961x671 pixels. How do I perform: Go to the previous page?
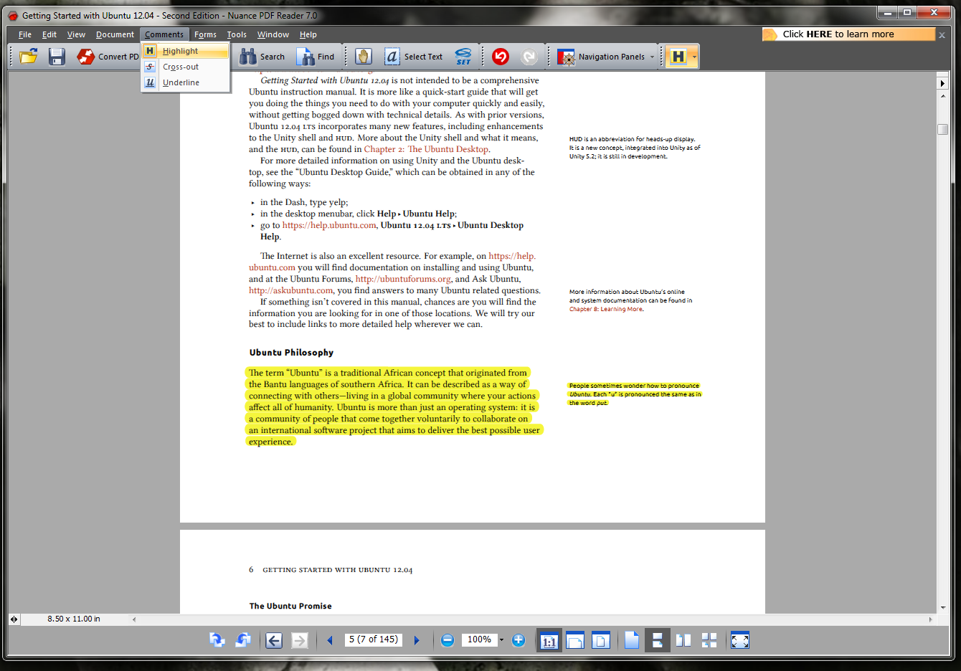[x=330, y=640]
